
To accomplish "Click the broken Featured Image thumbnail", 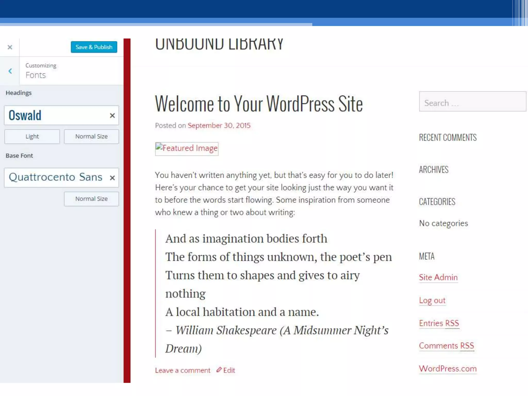I will 187,149.
